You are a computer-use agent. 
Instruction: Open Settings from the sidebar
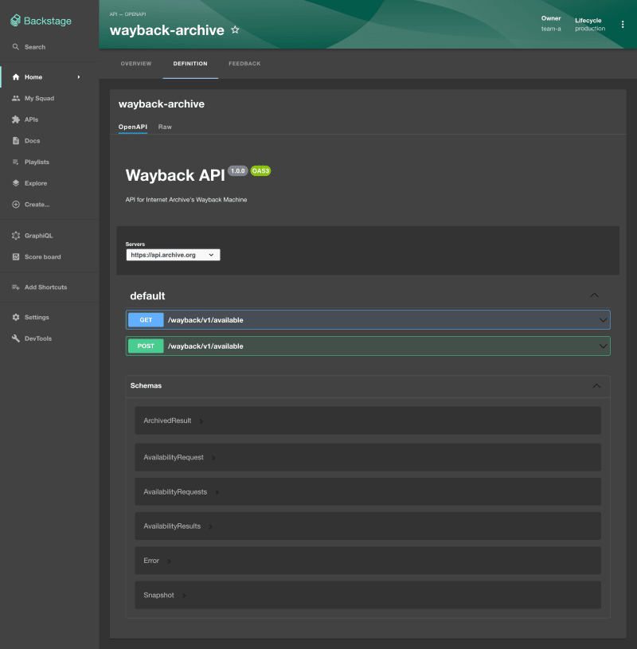pos(37,317)
